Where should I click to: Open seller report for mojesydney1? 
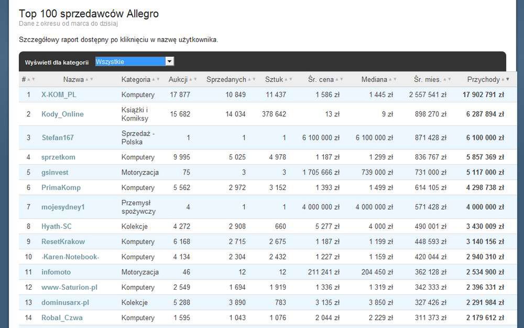(63, 207)
